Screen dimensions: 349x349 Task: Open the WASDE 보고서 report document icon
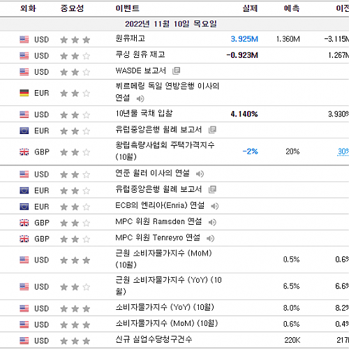coord(176,70)
